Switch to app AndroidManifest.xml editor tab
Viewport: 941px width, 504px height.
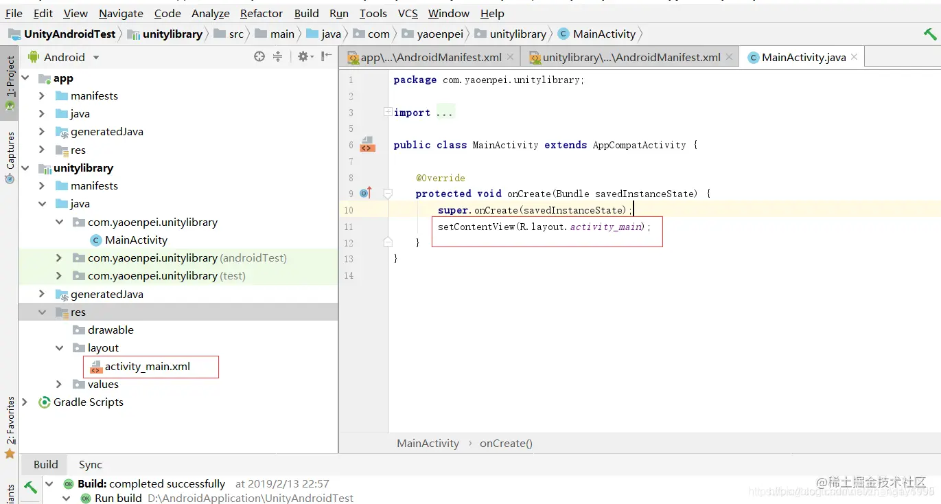[x=430, y=57]
